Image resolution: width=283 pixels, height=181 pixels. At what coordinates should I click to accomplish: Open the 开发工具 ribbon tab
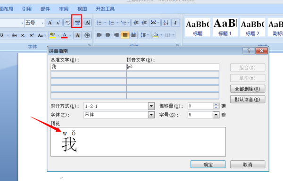(x=105, y=9)
